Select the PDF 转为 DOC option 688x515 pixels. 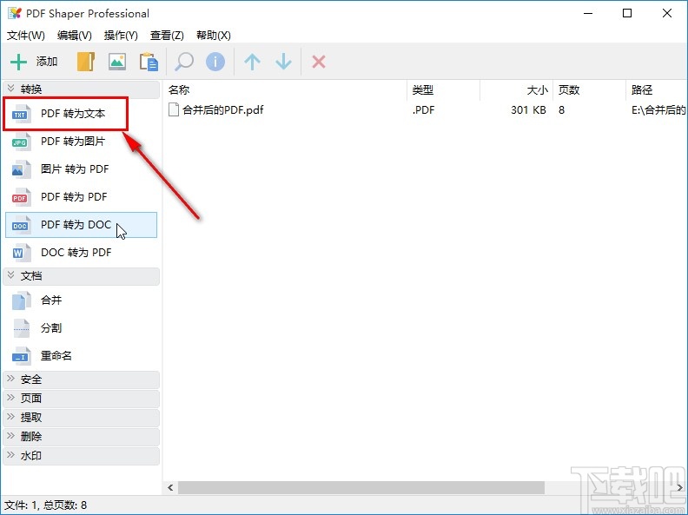click(81, 225)
